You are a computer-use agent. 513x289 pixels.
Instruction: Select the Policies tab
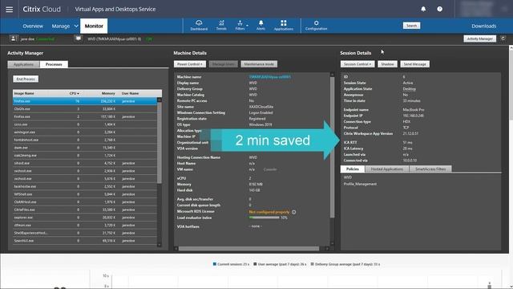point(353,169)
